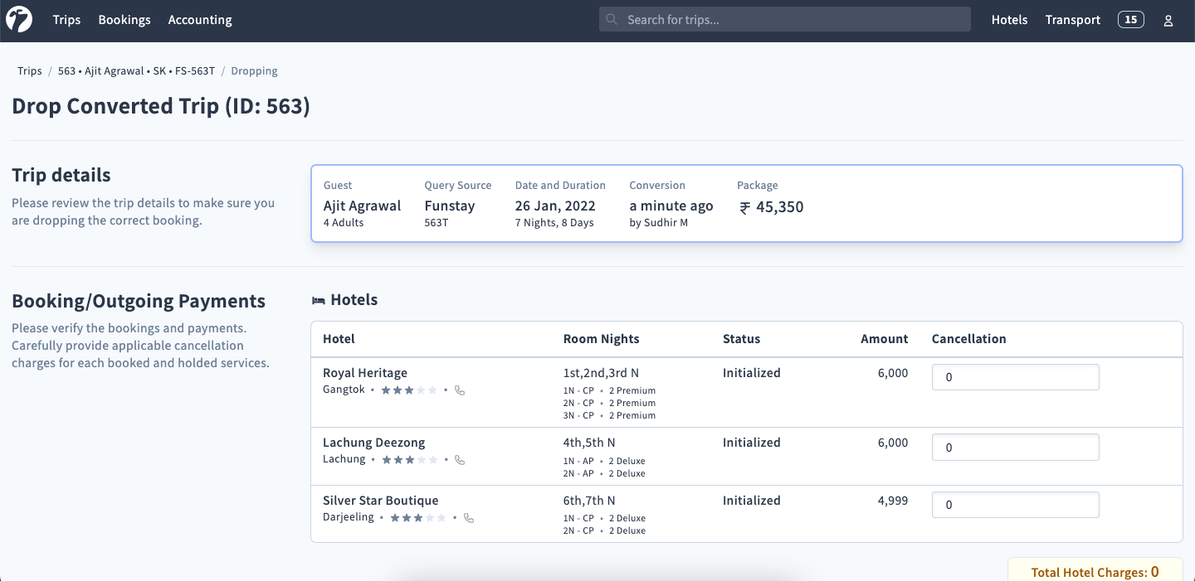
Task: Click Trips breadcrumb link
Action: coord(30,71)
